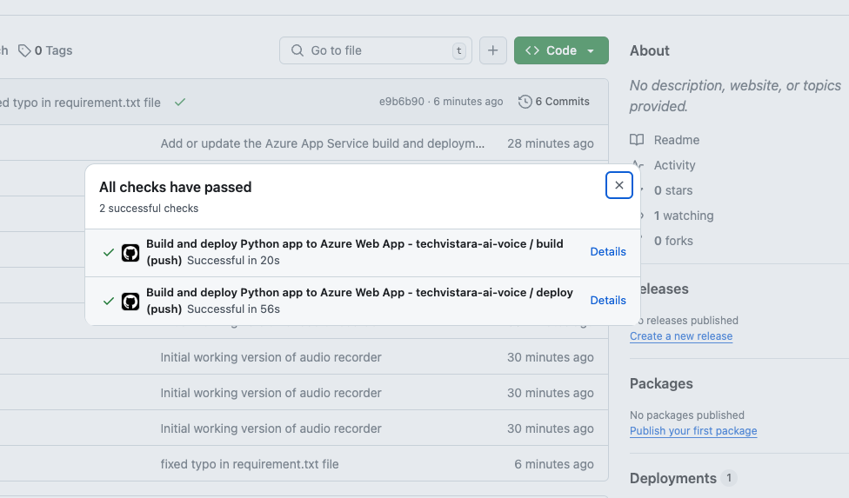Screen dimensions: 849x498
Task: Click 'fixed typo in requirement.txt file' in last row
Action: click(x=249, y=464)
